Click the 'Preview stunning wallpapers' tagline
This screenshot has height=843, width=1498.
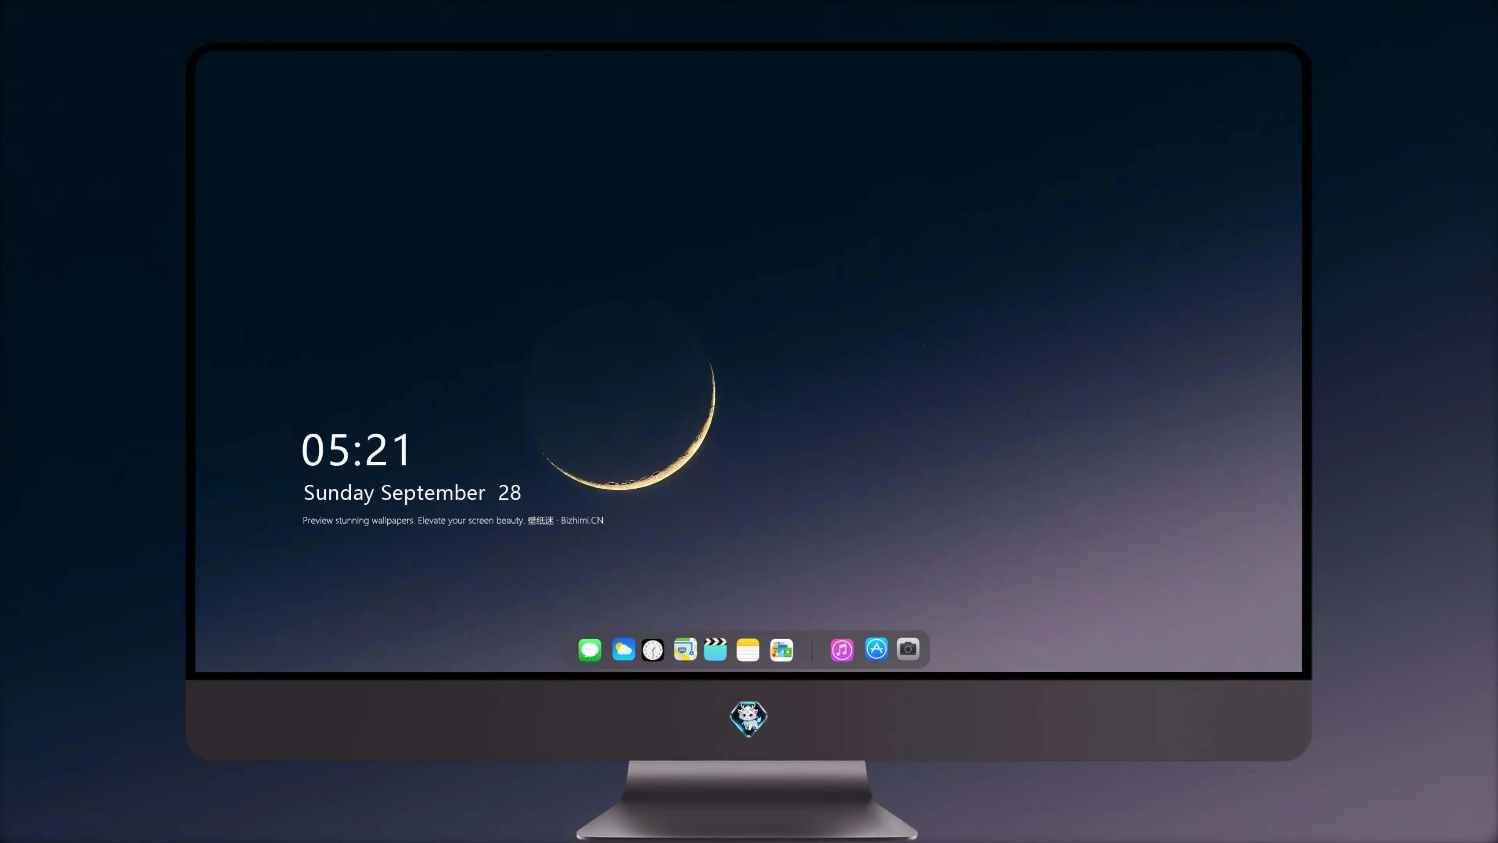pyautogui.click(x=453, y=521)
